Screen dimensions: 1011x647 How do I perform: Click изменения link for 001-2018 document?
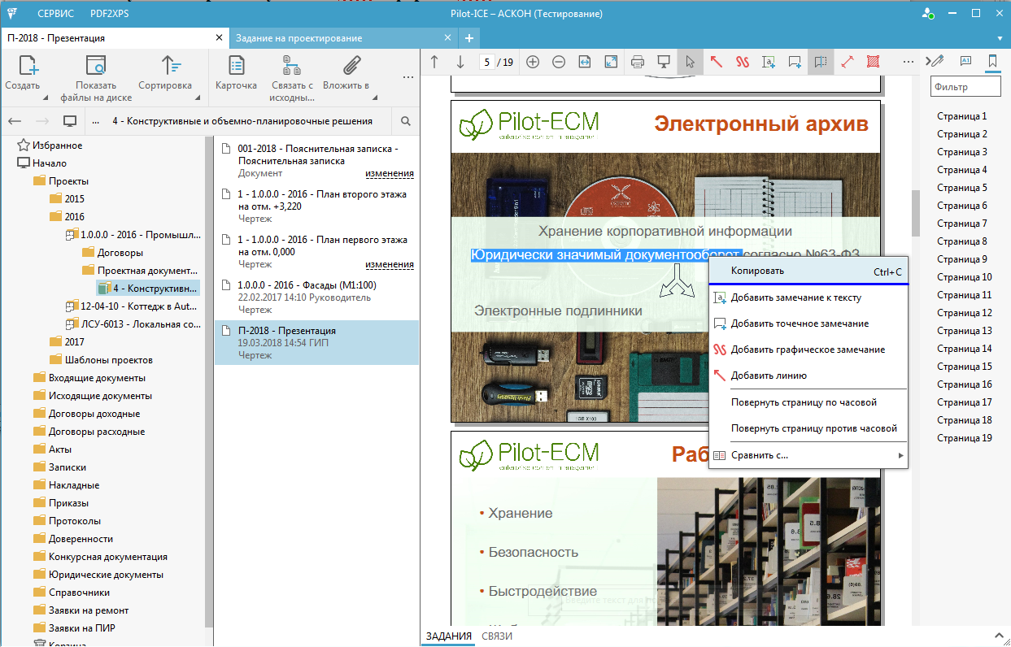[x=390, y=173]
